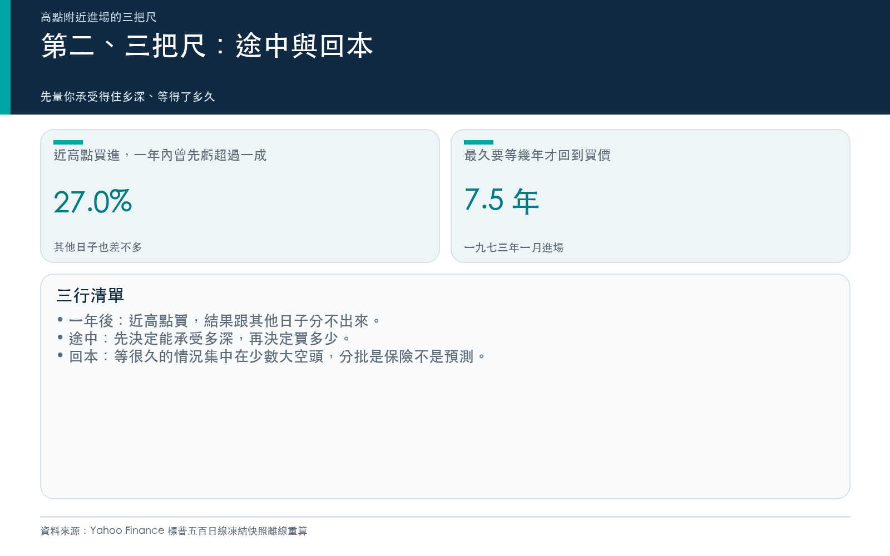The image size is (890, 556).
Task: Click the breadcrumb text 高點附近進場的三把尺
Action: (x=98, y=17)
